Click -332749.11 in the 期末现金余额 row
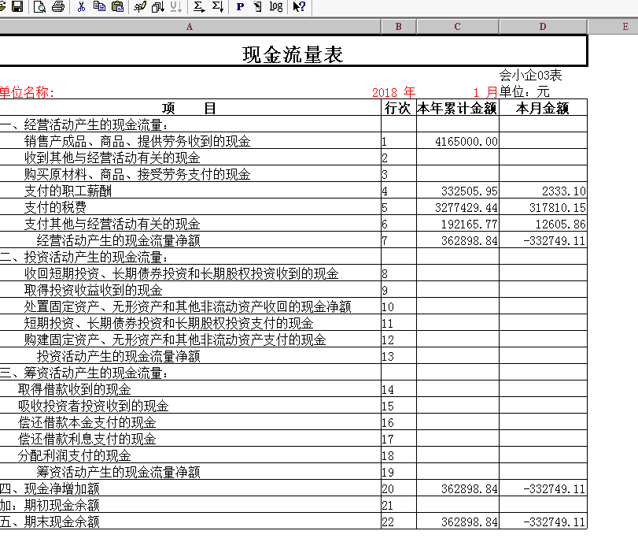The height and width of the screenshot is (542, 638). (x=555, y=522)
